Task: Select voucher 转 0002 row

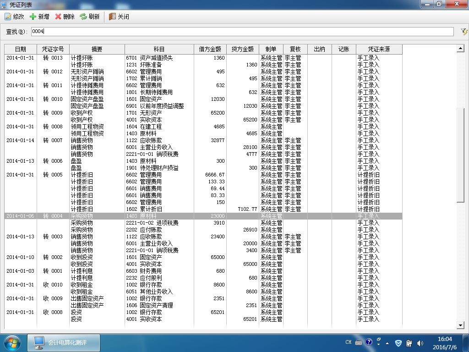Action: pos(203,258)
